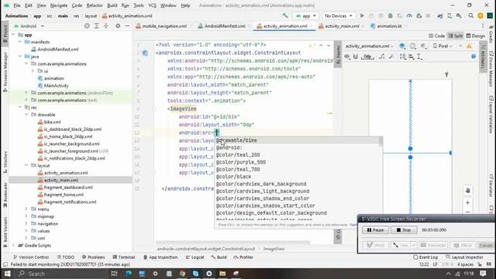
Task: Expand the menu resource folder
Action: tap(26, 209)
